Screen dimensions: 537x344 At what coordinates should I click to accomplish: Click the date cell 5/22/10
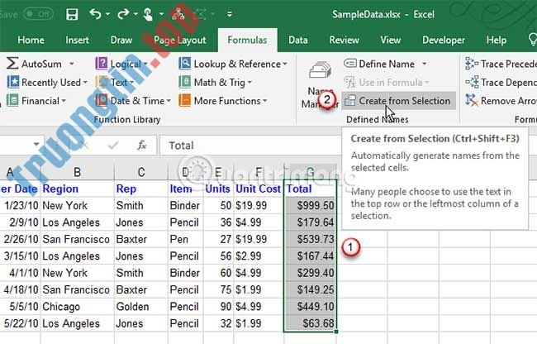[21, 323]
